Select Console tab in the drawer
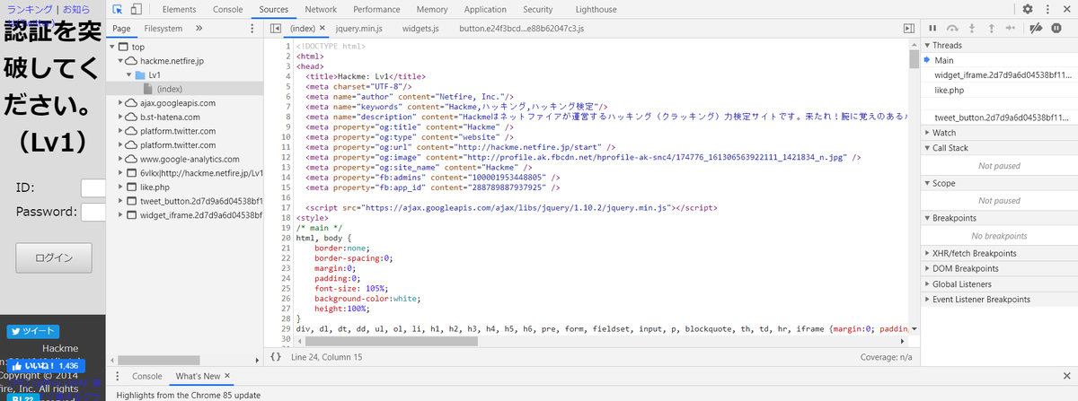The height and width of the screenshot is (401, 1078). pyautogui.click(x=147, y=376)
